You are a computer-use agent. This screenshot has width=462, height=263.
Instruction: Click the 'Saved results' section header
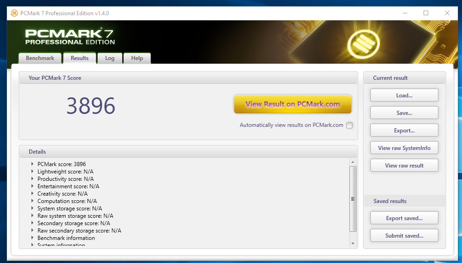click(x=390, y=201)
